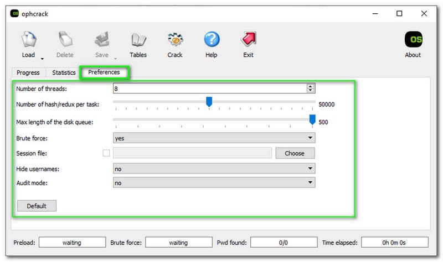Click the Load toolbar icon
The height and width of the screenshot is (262, 443).
pos(29,39)
